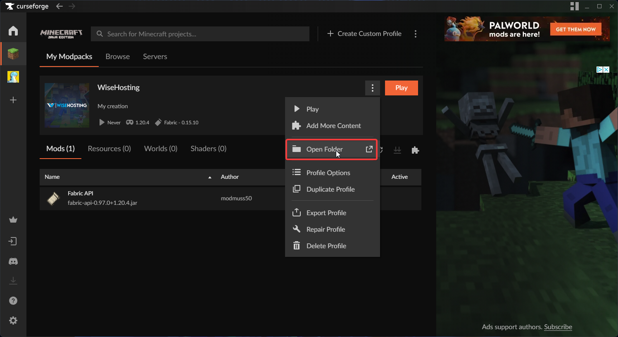Click the Palworld mods banner ad

[x=527, y=29]
